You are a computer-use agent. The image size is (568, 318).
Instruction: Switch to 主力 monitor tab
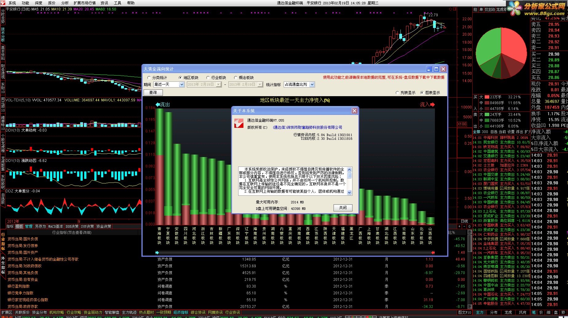click(x=479, y=312)
